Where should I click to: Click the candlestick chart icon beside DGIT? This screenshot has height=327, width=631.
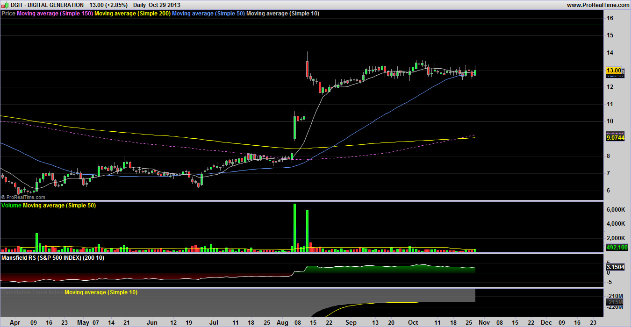coord(4,5)
